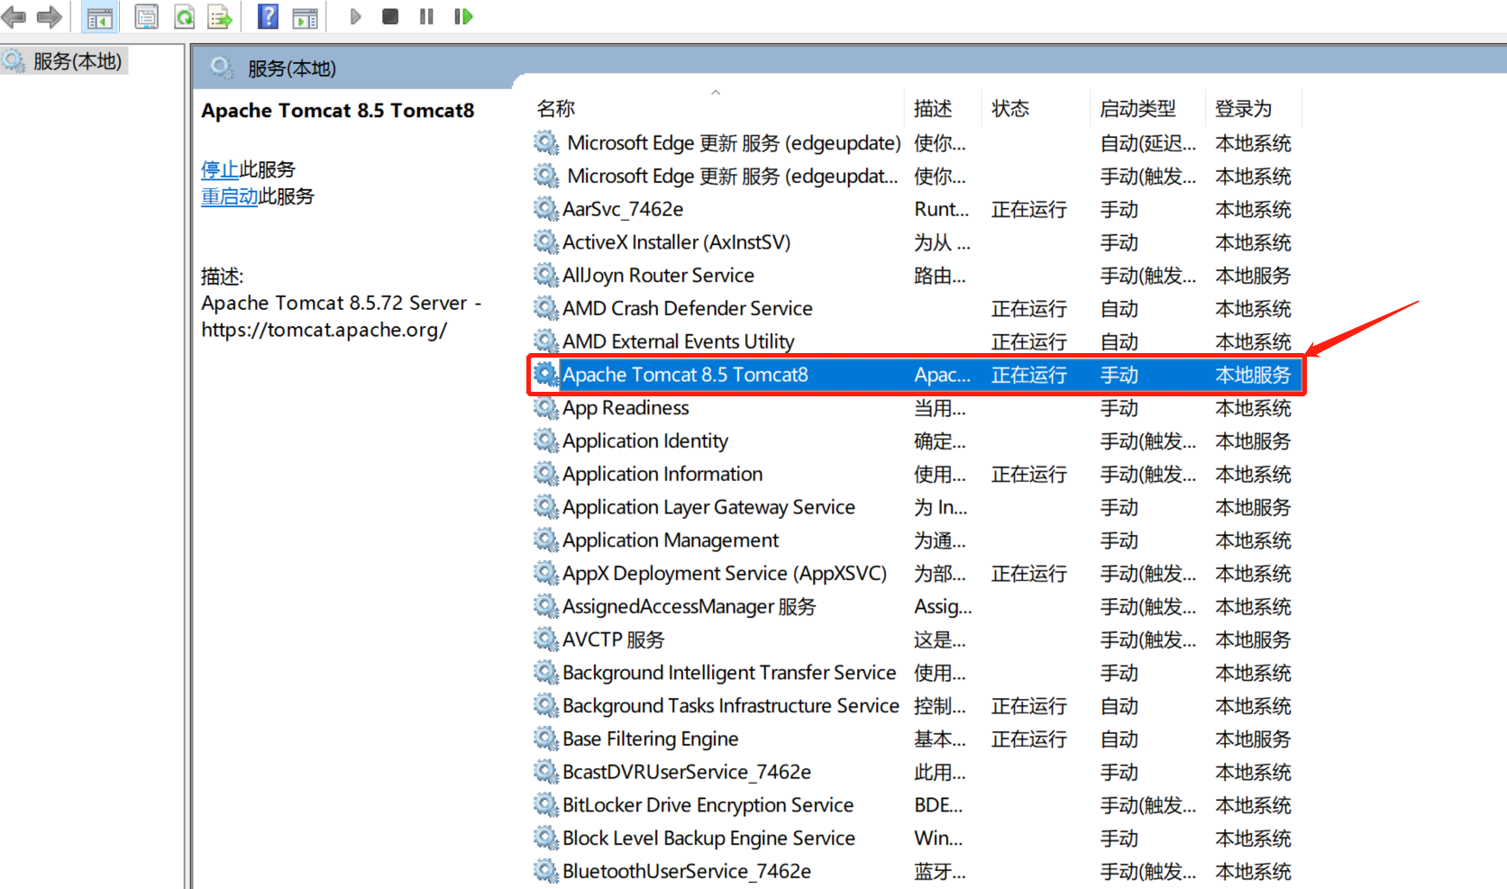
Task: Click 停止 link to stop the service
Action: point(220,169)
